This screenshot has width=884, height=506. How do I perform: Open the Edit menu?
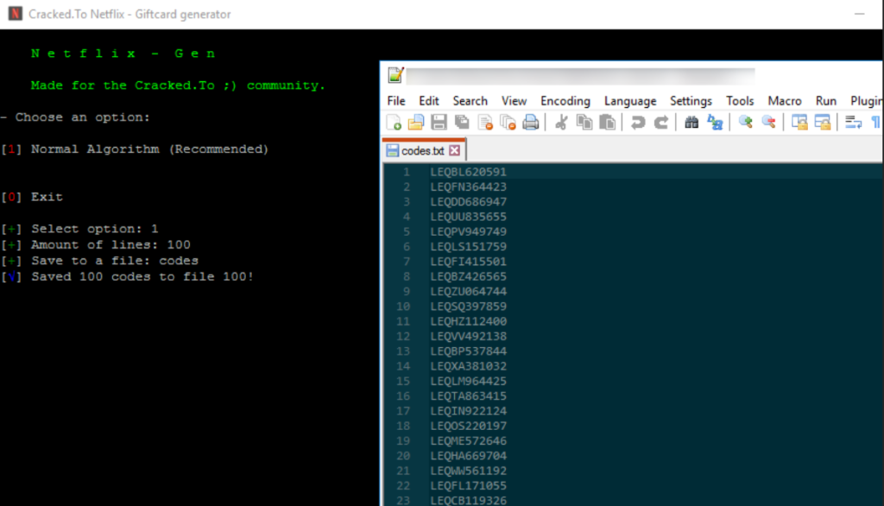(x=428, y=101)
